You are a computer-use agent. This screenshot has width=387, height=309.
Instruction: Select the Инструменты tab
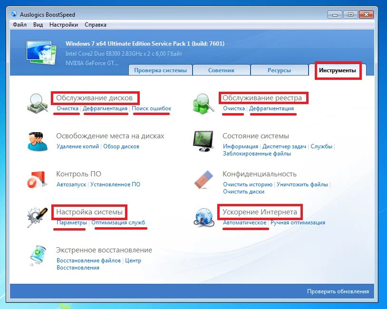point(338,70)
